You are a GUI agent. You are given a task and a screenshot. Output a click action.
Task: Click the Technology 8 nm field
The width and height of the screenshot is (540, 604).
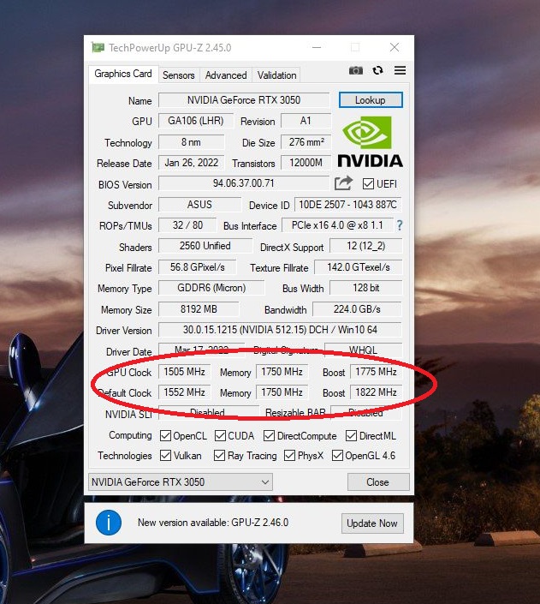coord(192,142)
